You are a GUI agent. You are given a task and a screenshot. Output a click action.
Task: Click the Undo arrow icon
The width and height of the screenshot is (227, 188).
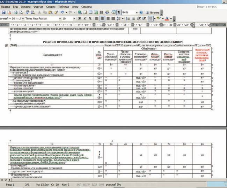tap(61, 12)
